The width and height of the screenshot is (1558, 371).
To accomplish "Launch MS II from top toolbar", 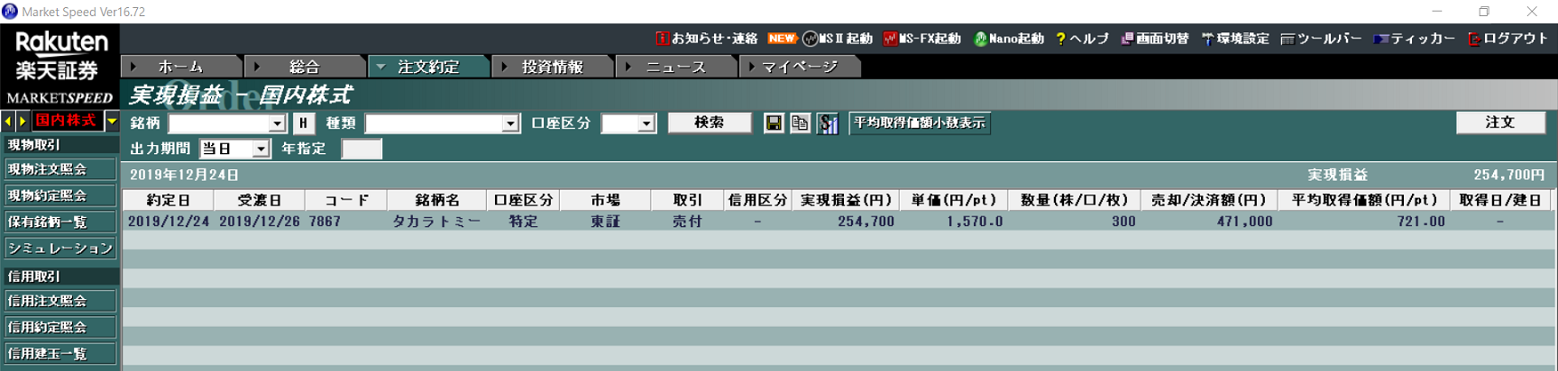I will (x=838, y=39).
